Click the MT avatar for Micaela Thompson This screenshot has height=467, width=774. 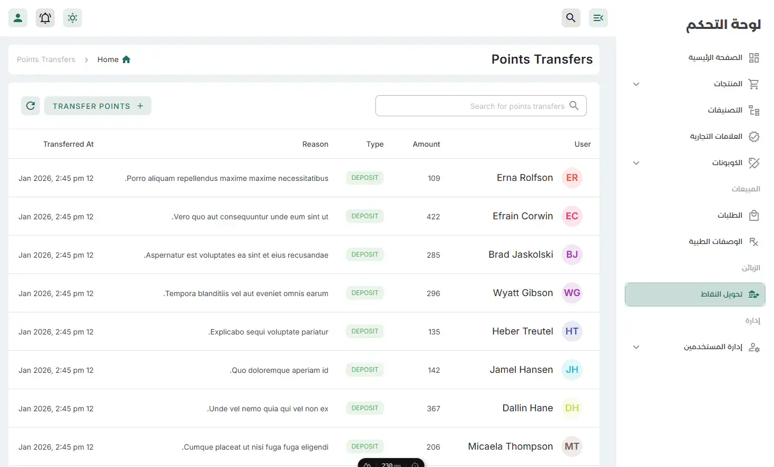572,446
